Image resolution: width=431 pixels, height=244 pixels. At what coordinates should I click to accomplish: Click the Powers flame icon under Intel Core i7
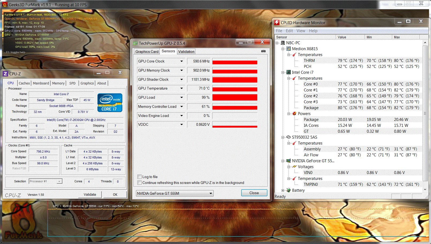(x=294, y=113)
